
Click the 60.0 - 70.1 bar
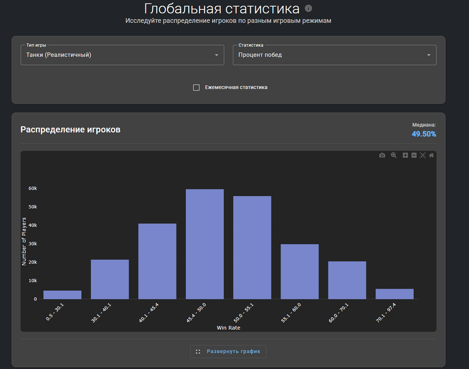tap(347, 280)
